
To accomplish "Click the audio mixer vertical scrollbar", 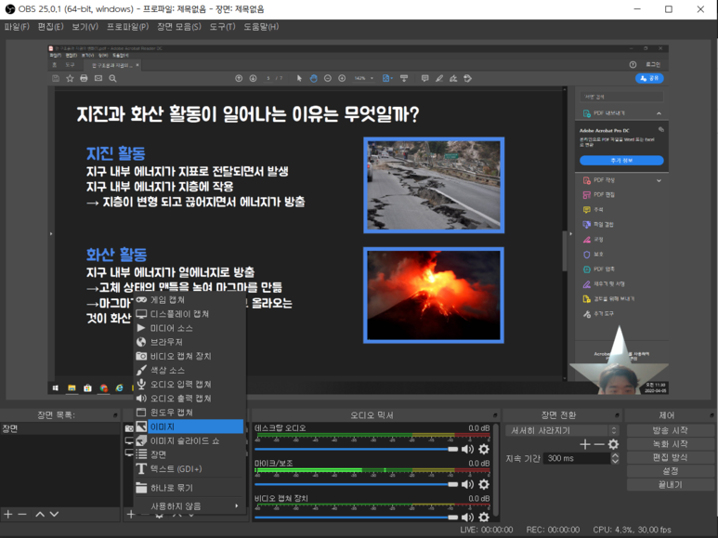I will 496,470.
